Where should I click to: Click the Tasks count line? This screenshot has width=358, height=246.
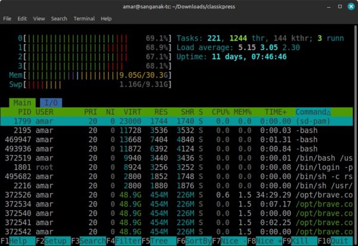pos(260,38)
